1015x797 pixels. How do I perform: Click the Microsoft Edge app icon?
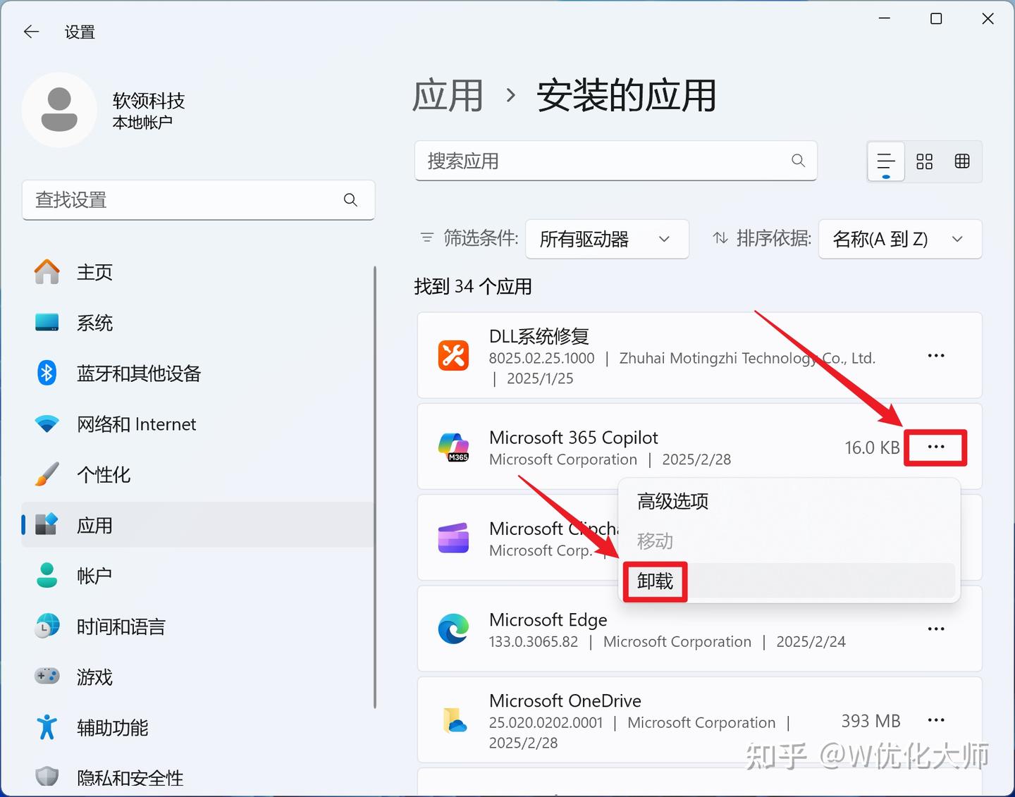[453, 629]
